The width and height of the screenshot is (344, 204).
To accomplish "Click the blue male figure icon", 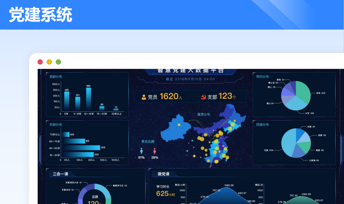I will click(x=141, y=151).
